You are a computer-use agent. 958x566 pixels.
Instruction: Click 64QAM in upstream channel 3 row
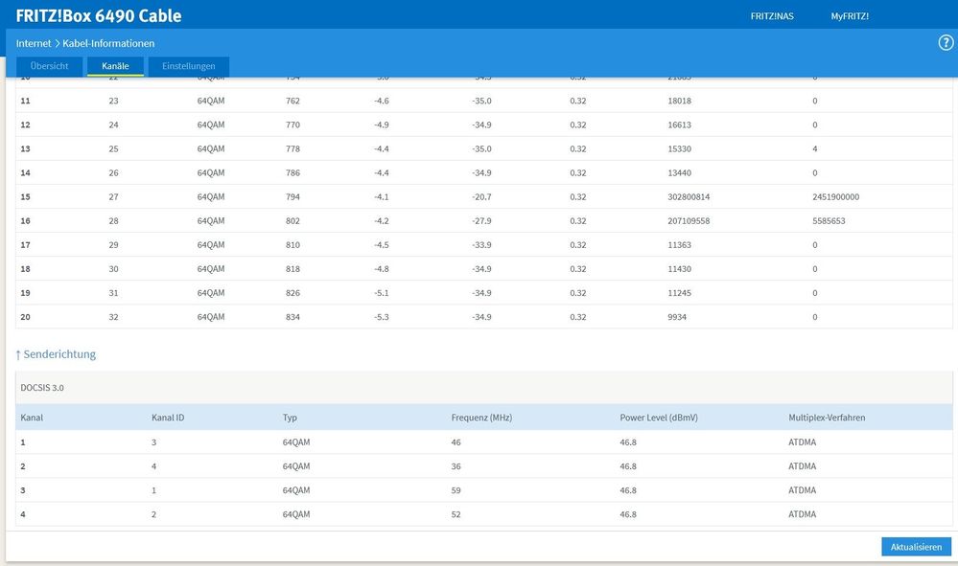coord(296,490)
